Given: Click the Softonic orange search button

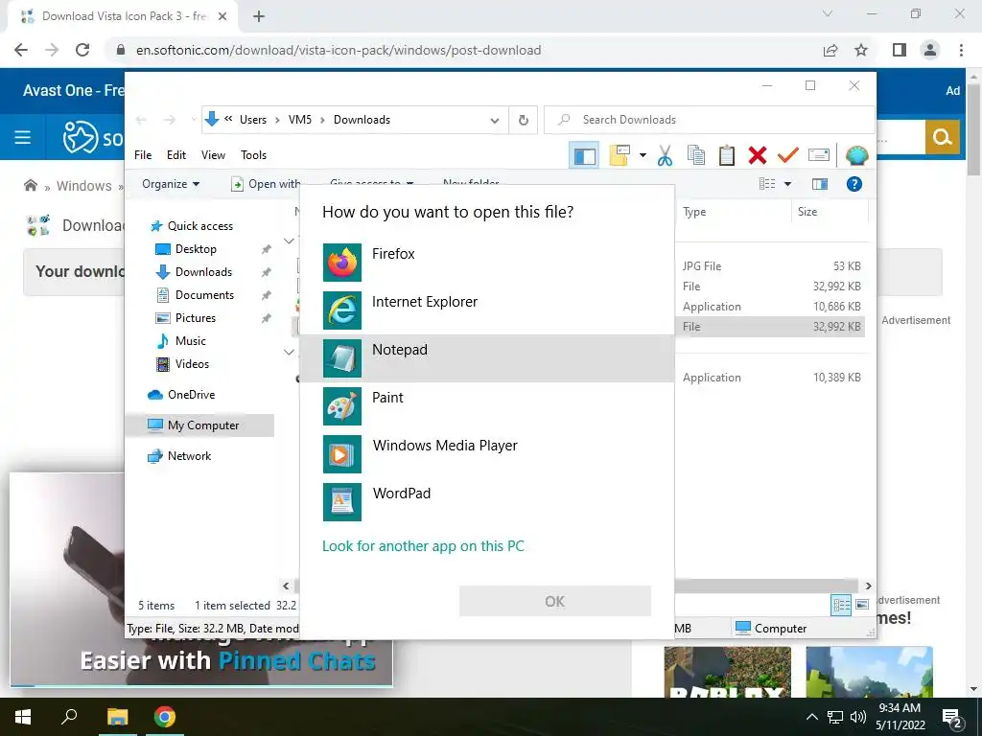Looking at the screenshot, I should tap(942, 137).
